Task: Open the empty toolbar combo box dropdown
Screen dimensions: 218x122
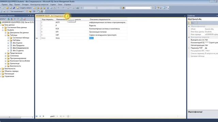Action: point(151,8)
